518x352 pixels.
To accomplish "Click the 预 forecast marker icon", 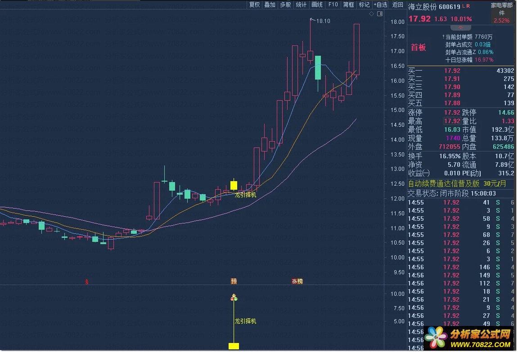I will point(234,281).
